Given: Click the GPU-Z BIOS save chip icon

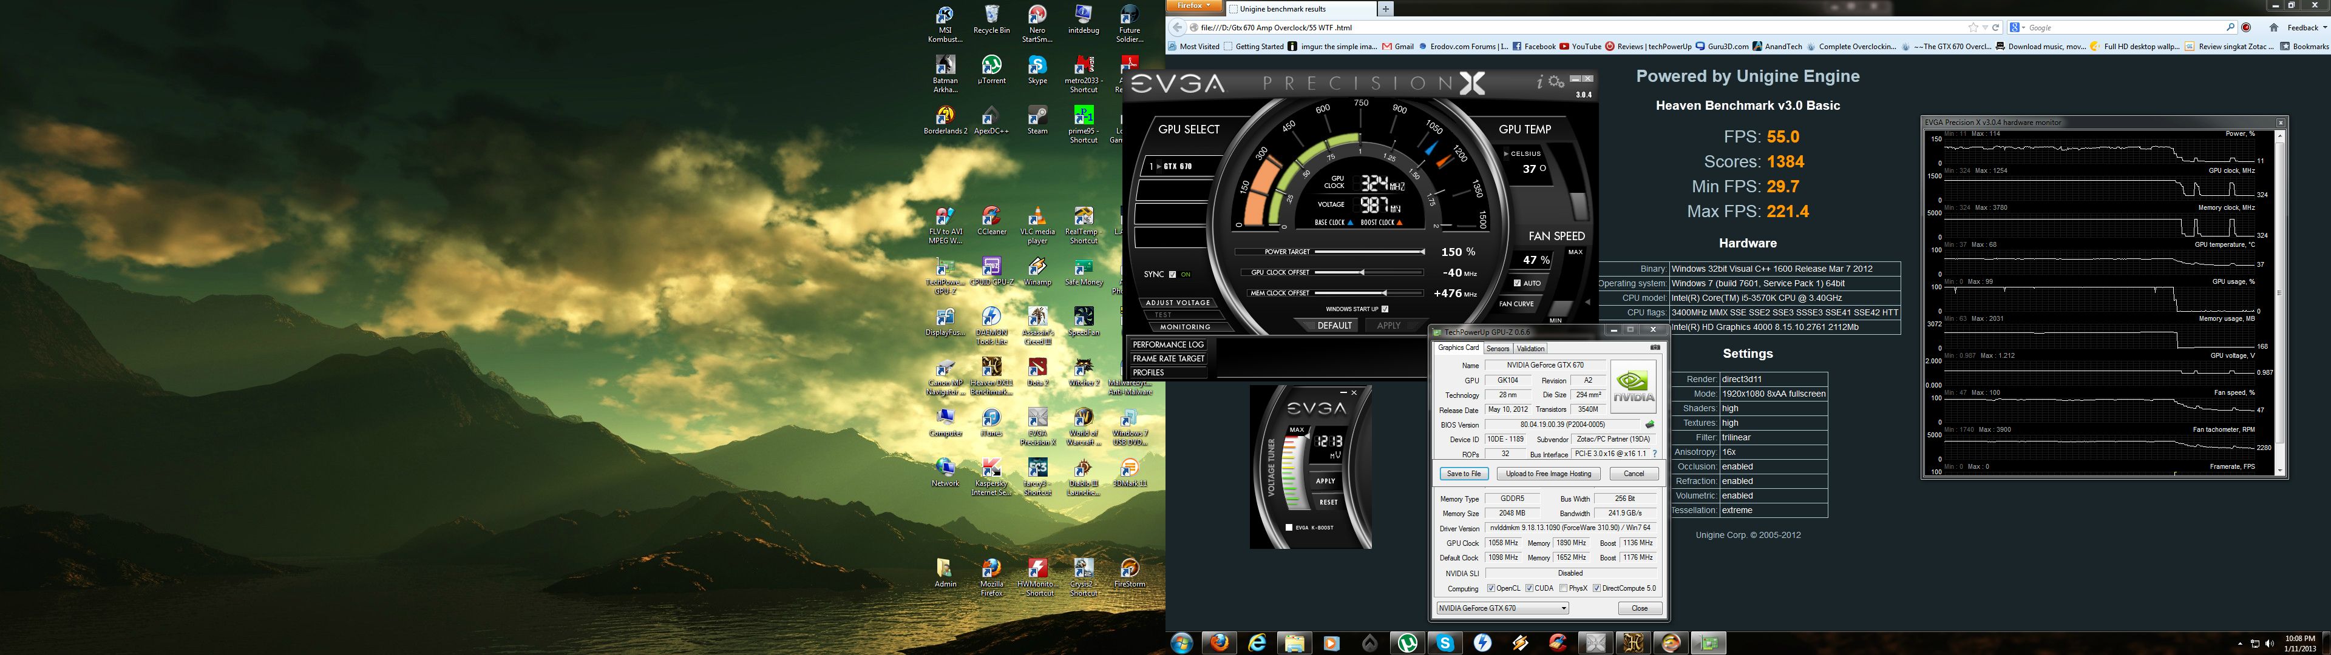Looking at the screenshot, I should [x=1650, y=425].
